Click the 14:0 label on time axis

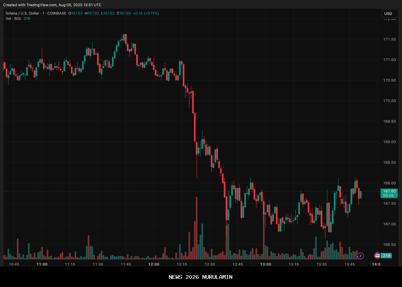coord(376,264)
